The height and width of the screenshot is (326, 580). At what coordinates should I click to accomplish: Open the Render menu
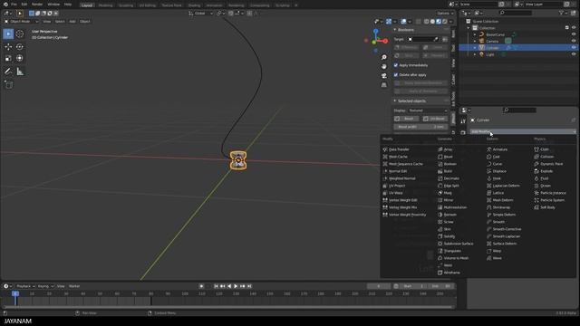click(x=37, y=5)
